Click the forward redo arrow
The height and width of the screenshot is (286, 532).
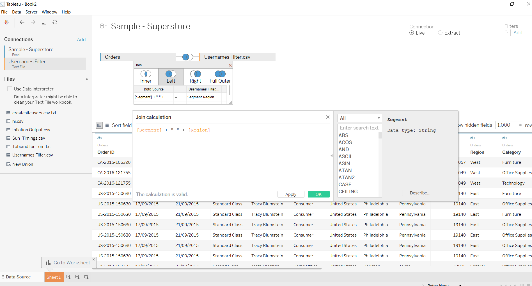33,22
